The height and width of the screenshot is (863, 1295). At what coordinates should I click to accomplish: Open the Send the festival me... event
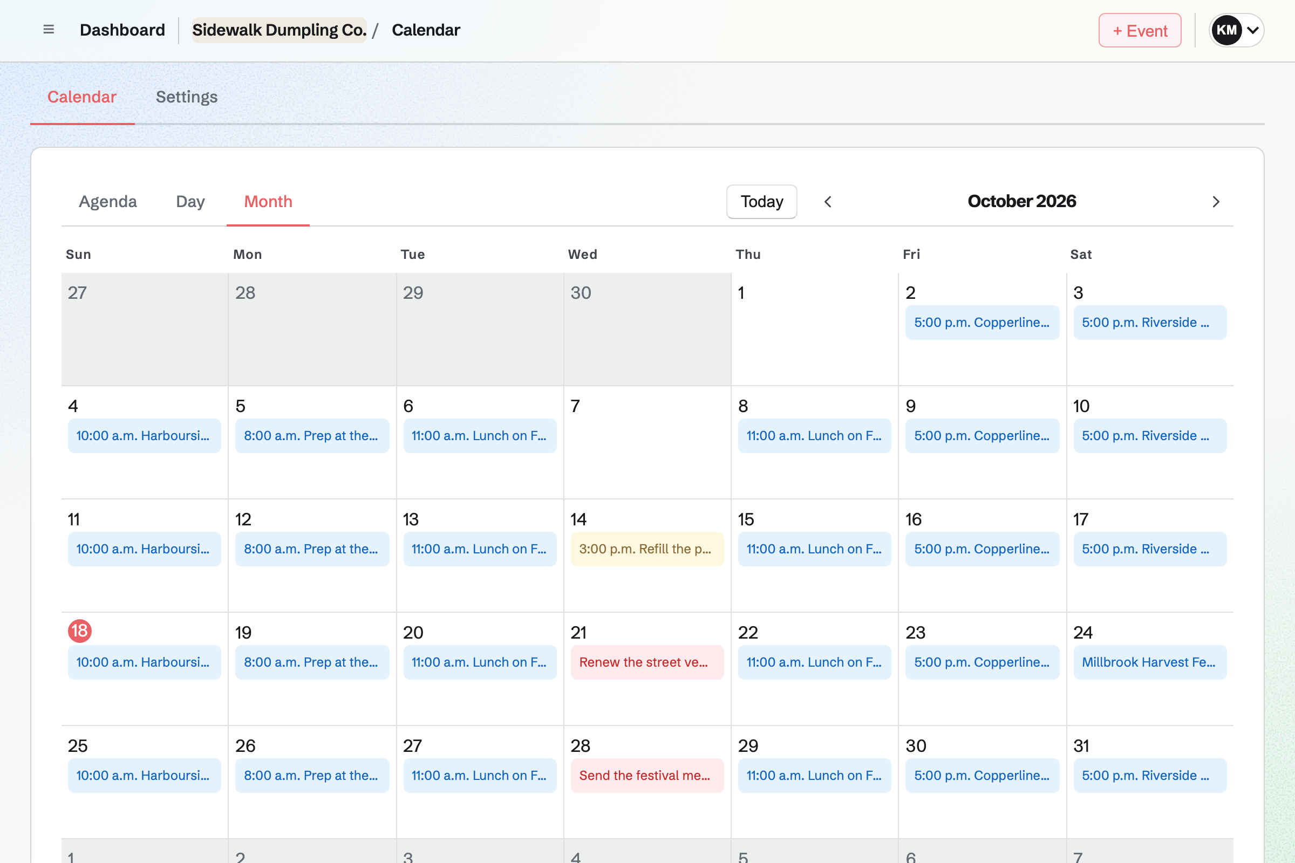point(647,776)
